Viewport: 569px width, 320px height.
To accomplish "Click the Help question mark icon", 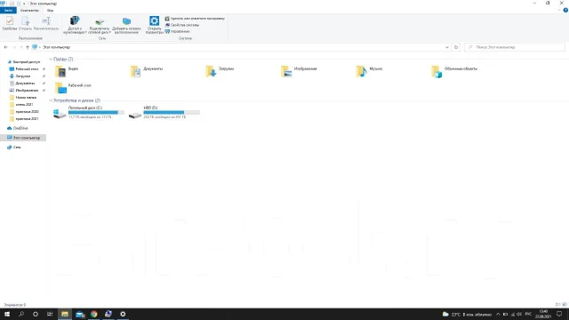I will pos(565,11).
